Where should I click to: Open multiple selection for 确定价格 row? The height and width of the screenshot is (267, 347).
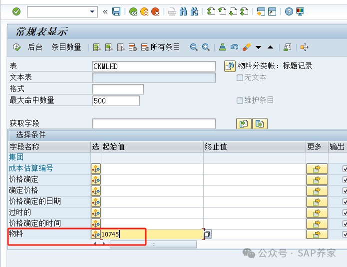pyautogui.click(x=317, y=191)
